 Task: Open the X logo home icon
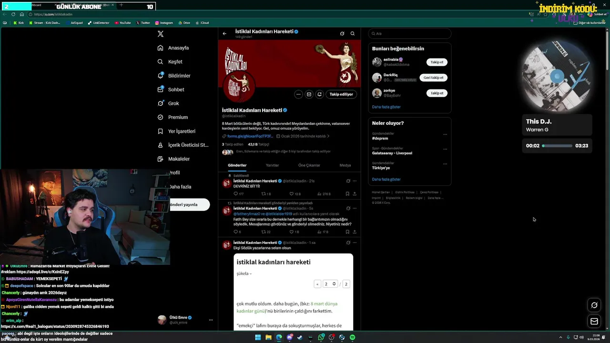click(161, 34)
